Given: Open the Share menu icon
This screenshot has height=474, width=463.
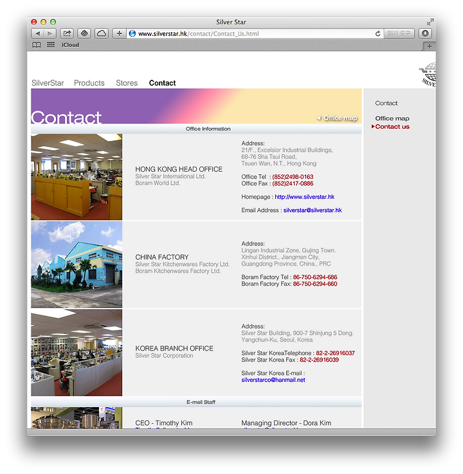Looking at the screenshot, I should tap(67, 33).
